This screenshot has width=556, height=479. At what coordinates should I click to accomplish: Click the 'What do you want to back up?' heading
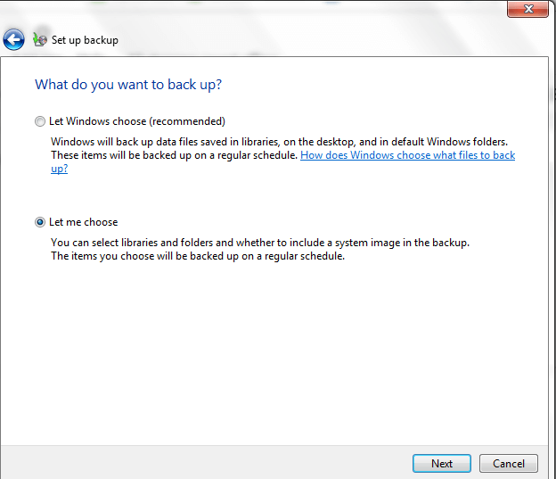[128, 85]
